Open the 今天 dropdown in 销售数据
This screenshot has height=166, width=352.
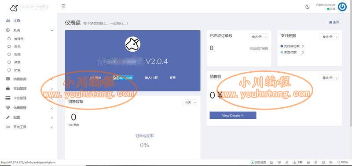coord(190,102)
